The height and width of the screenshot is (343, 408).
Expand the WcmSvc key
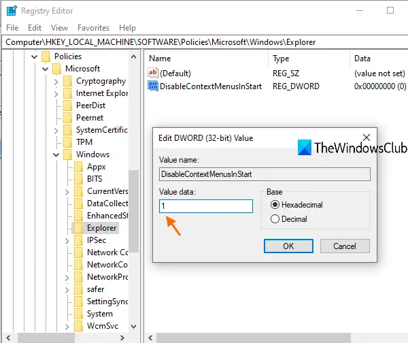(x=67, y=327)
